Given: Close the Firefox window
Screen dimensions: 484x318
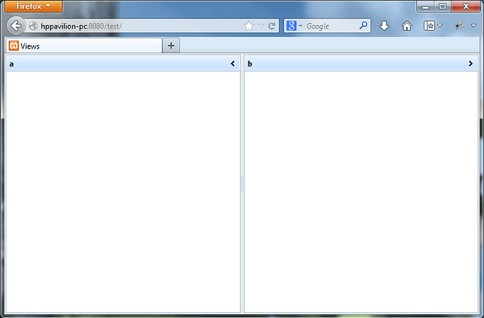Looking at the screenshot, I should (x=466, y=6).
